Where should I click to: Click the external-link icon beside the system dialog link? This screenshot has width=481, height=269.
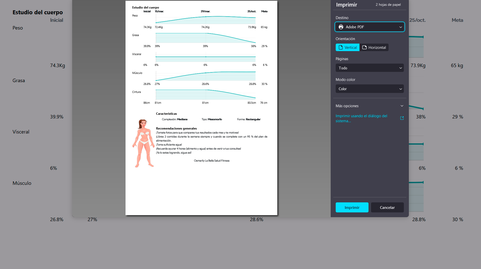[x=402, y=118]
